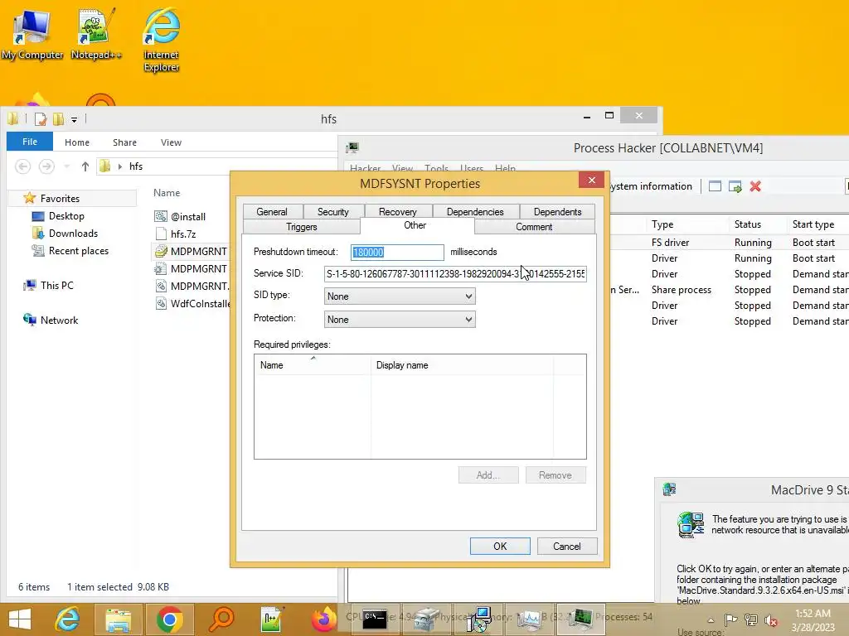Switch to the General tab in MDFSYSNT Properties
Viewport: 849px width, 636px height.
tap(272, 211)
